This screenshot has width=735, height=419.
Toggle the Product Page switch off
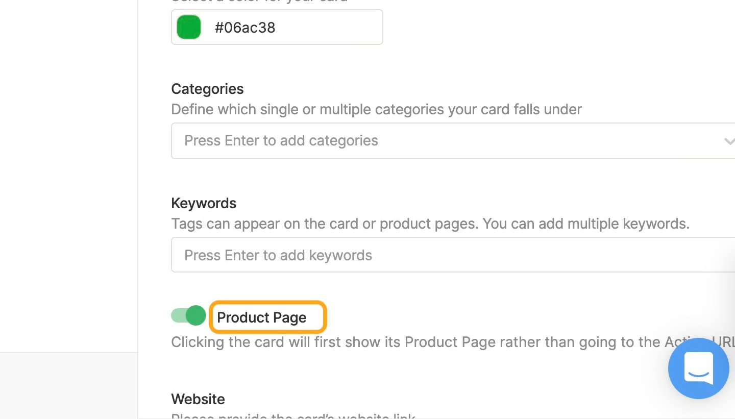188,315
